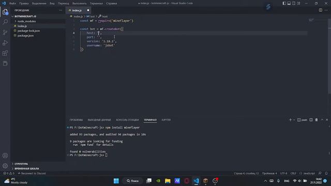Open File Explorer from the taskbar
The height and width of the screenshot is (186, 331).
click(168, 181)
